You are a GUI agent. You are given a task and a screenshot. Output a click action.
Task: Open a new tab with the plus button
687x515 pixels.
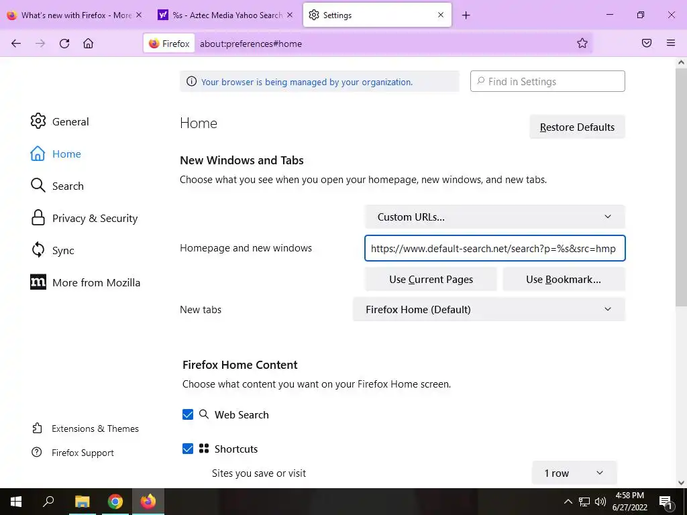click(x=466, y=15)
